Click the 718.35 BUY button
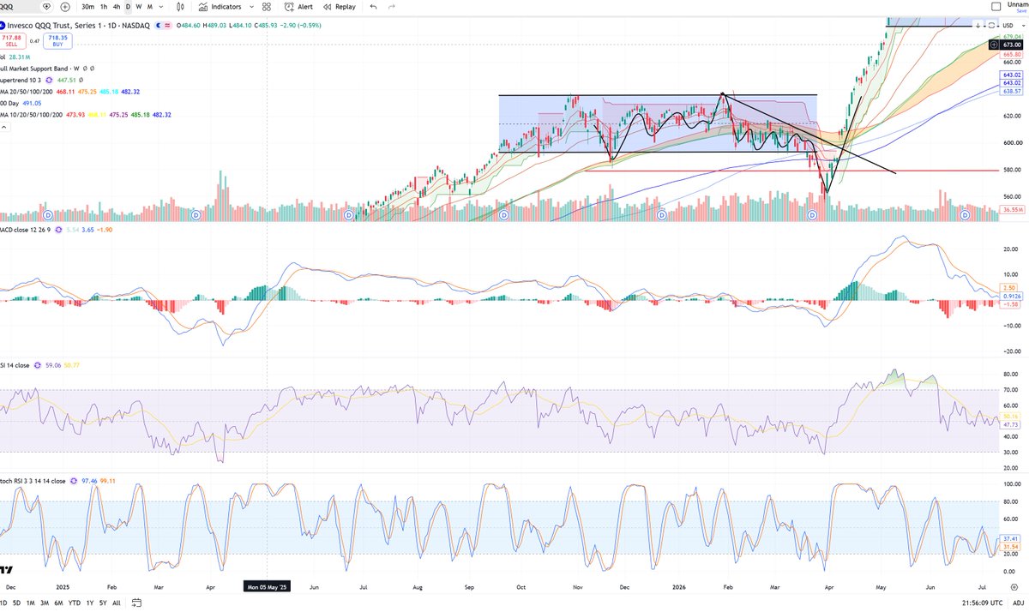Image resolution: width=1029 pixels, height=612 pixels. click(x=57, y=39)
